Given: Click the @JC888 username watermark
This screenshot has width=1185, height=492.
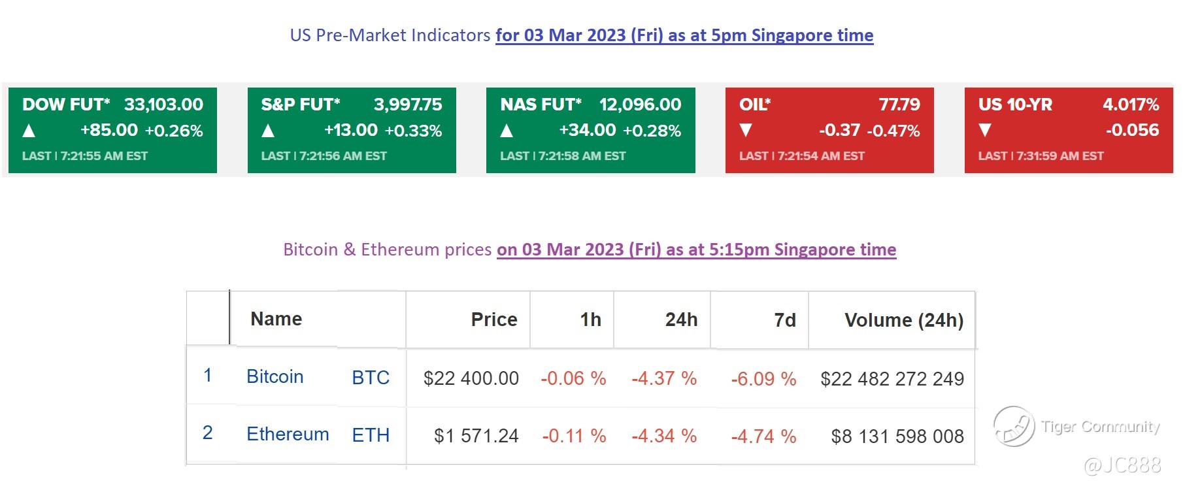Looking at the screenshot, I should point(1122,465).
